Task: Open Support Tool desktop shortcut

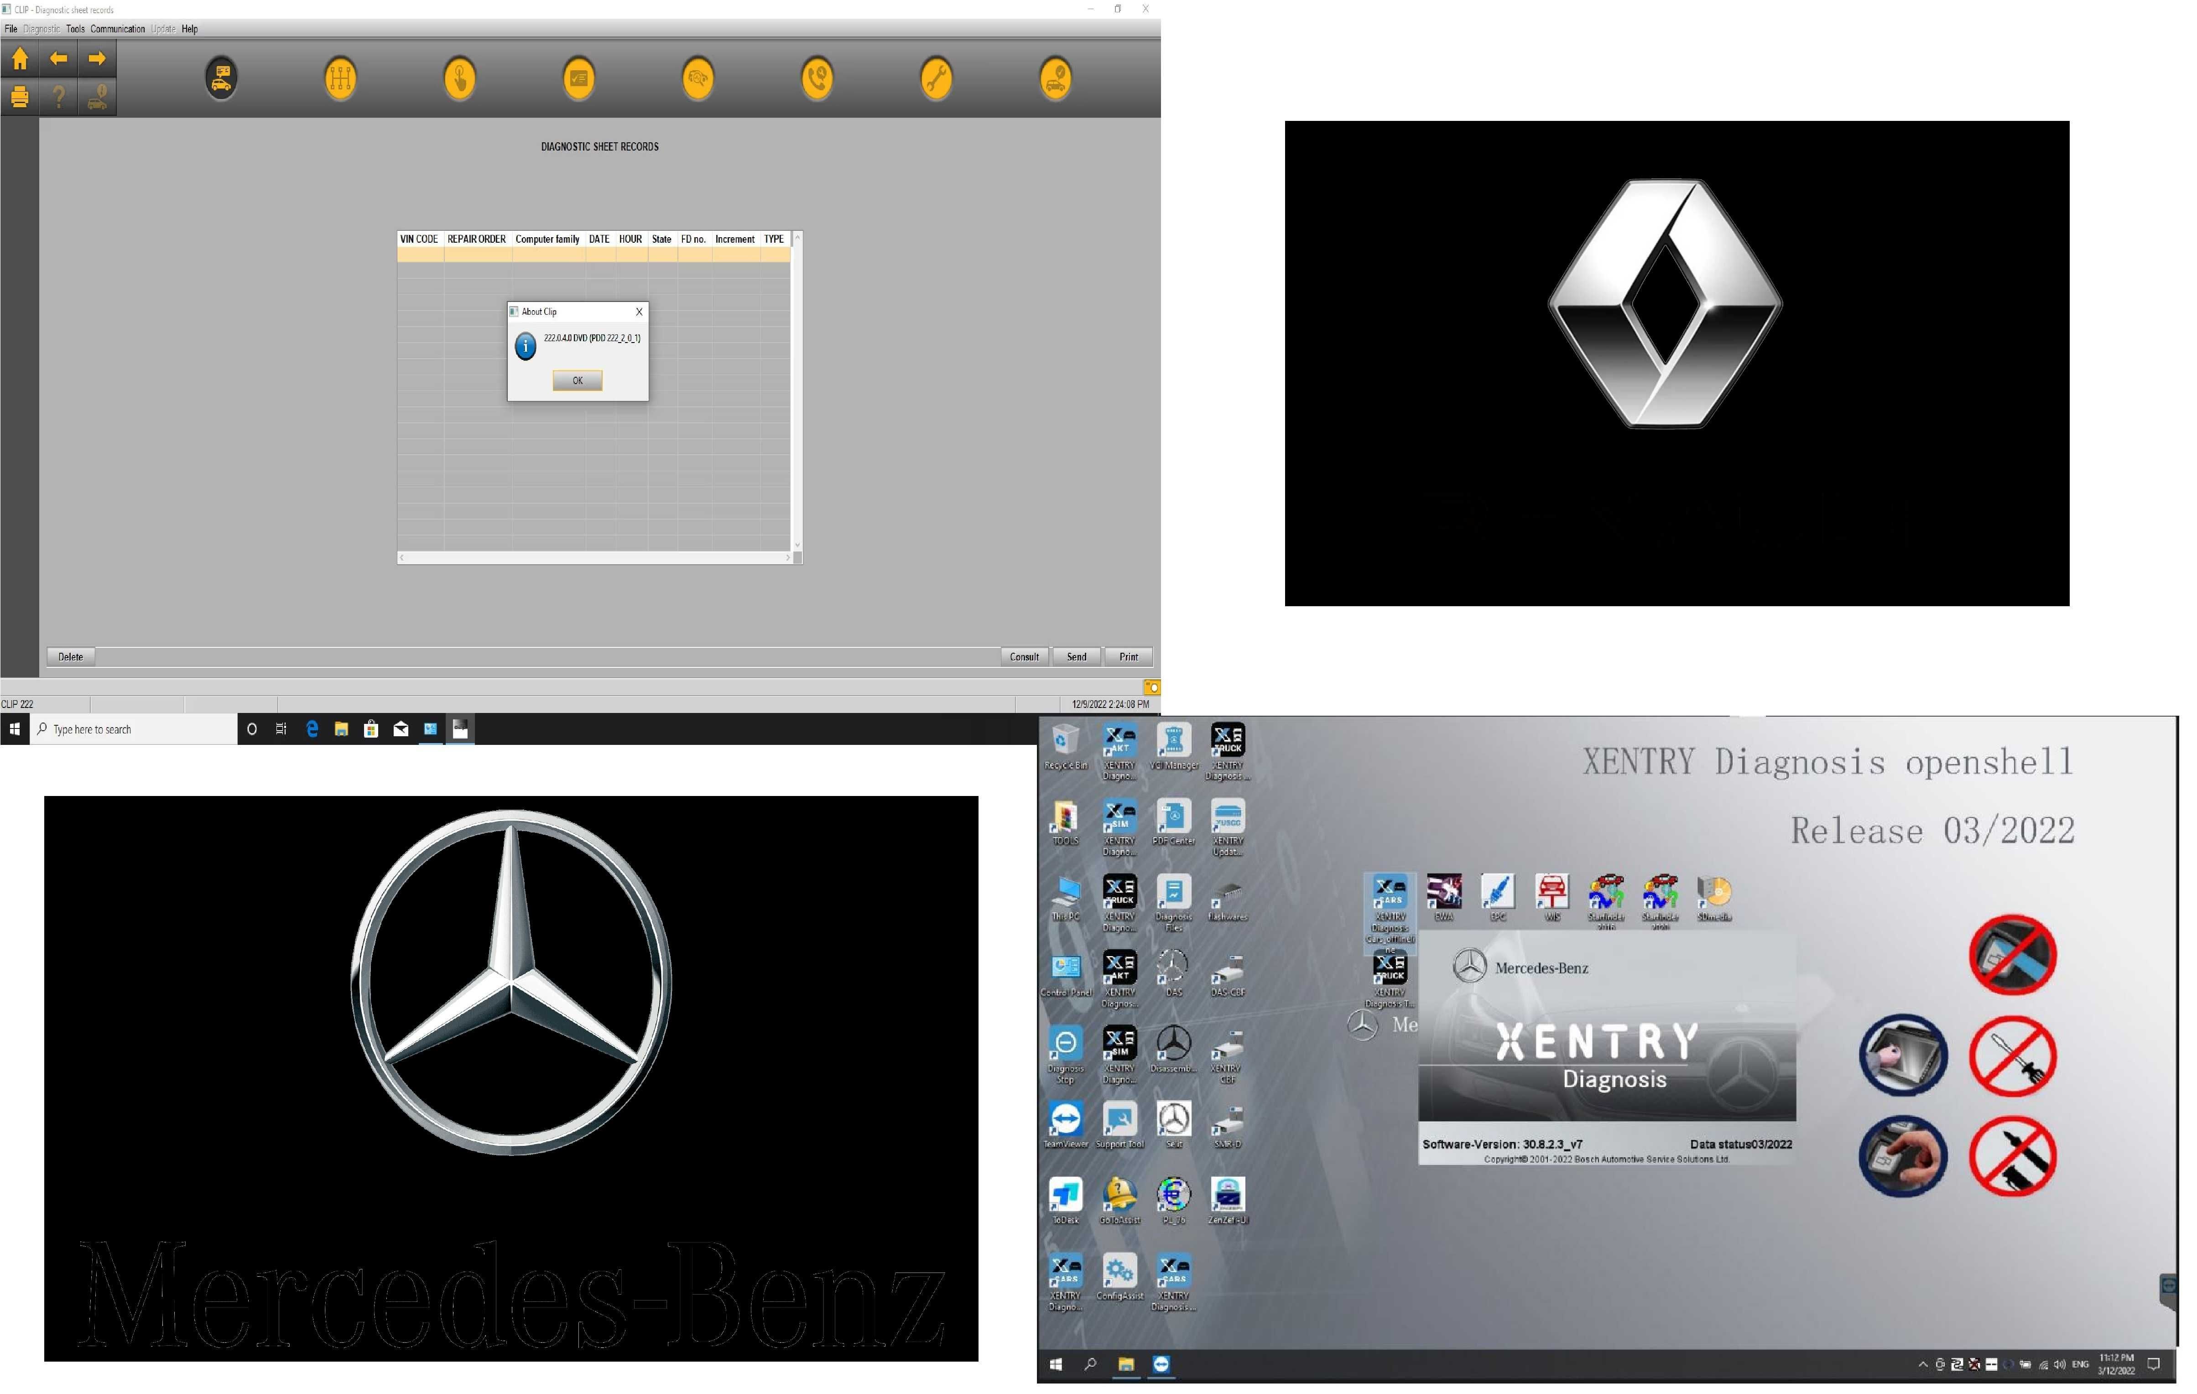Action: click(x=1119, y=1126)
